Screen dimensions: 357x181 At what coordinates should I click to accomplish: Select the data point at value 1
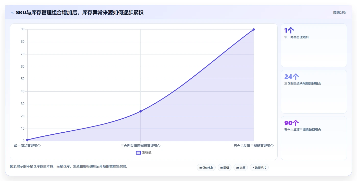(27, 140)
